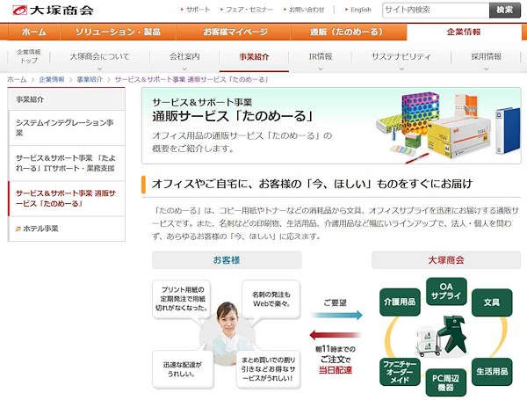Expand chevron under 採用情報
This screenshot has height=400, width=527.
click(x=486, y=69)
